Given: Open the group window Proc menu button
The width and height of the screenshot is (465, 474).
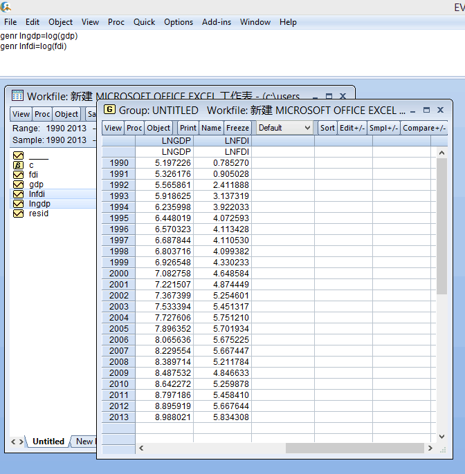Looking at the screenshot, I should click(x=134, y=128).
